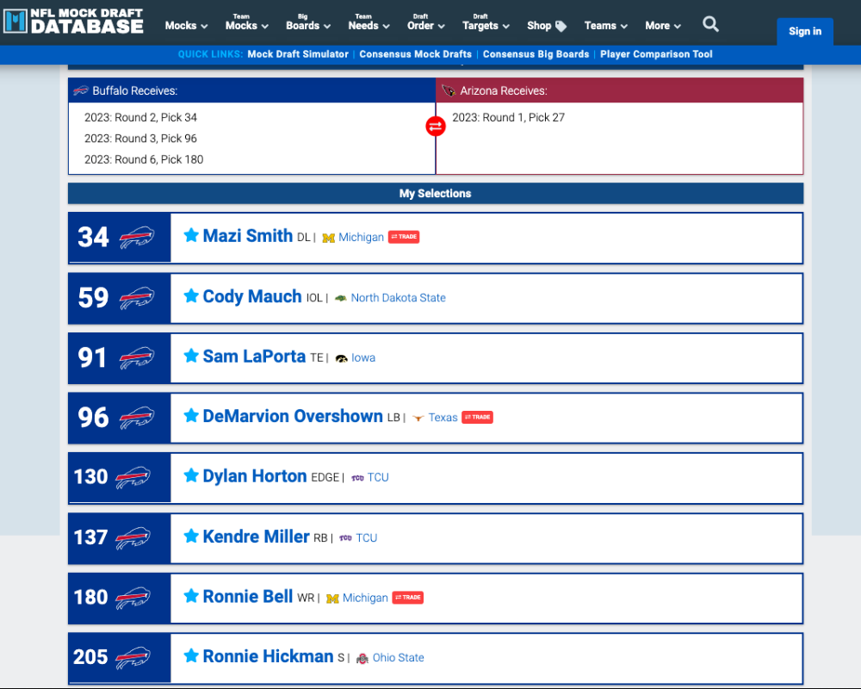
Task: Click the Bills logo beside pick 180
Action: point(133,598)
